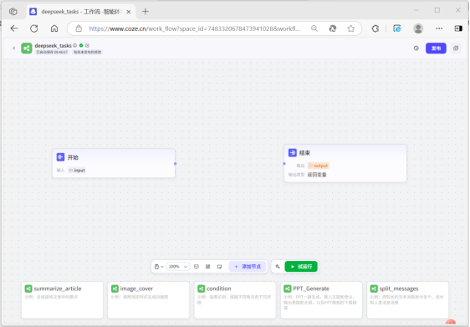Select the 结束 end node icon
The width and height of the screenshot is (470, 327).
click(x=292, y=152)
